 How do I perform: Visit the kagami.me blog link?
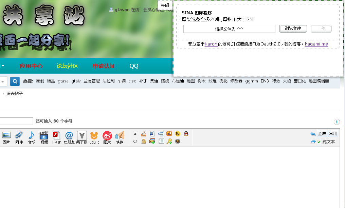(316, 44)
